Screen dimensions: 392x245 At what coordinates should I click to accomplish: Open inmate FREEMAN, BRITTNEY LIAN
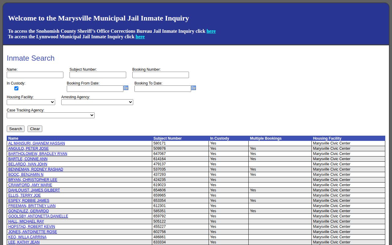[x=32, y=206]
